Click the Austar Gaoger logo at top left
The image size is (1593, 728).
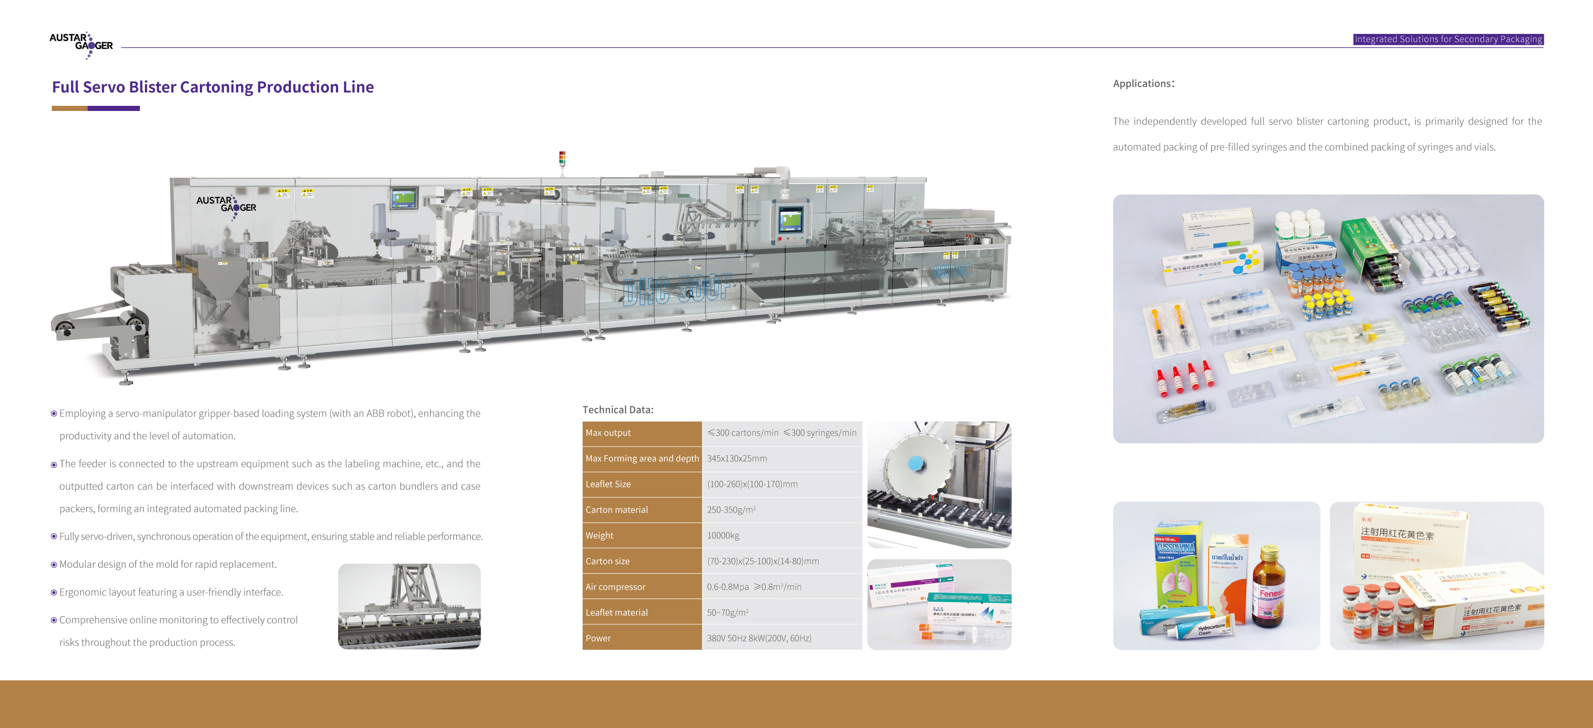81,45
